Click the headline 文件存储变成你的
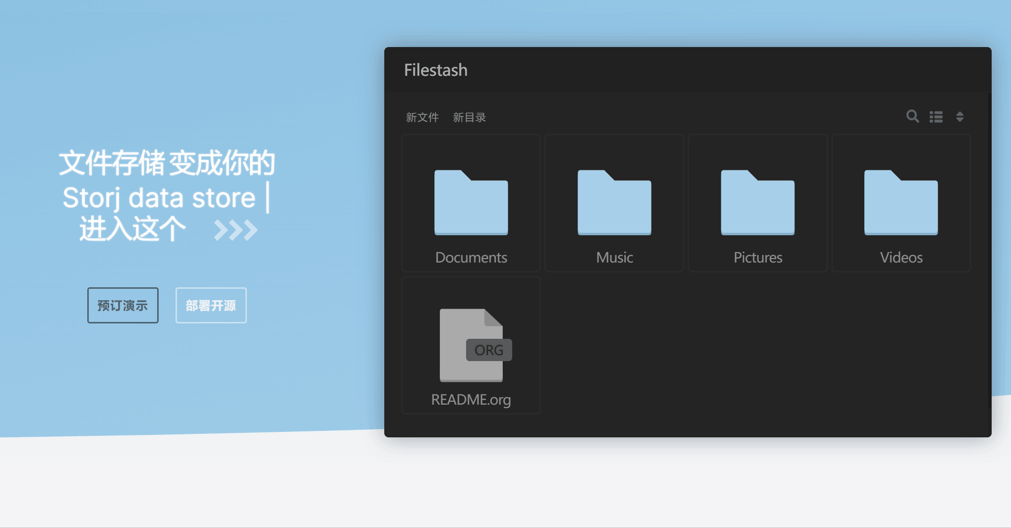The width and height of the screenshot is (1011, 528). (x=167, y=163)
